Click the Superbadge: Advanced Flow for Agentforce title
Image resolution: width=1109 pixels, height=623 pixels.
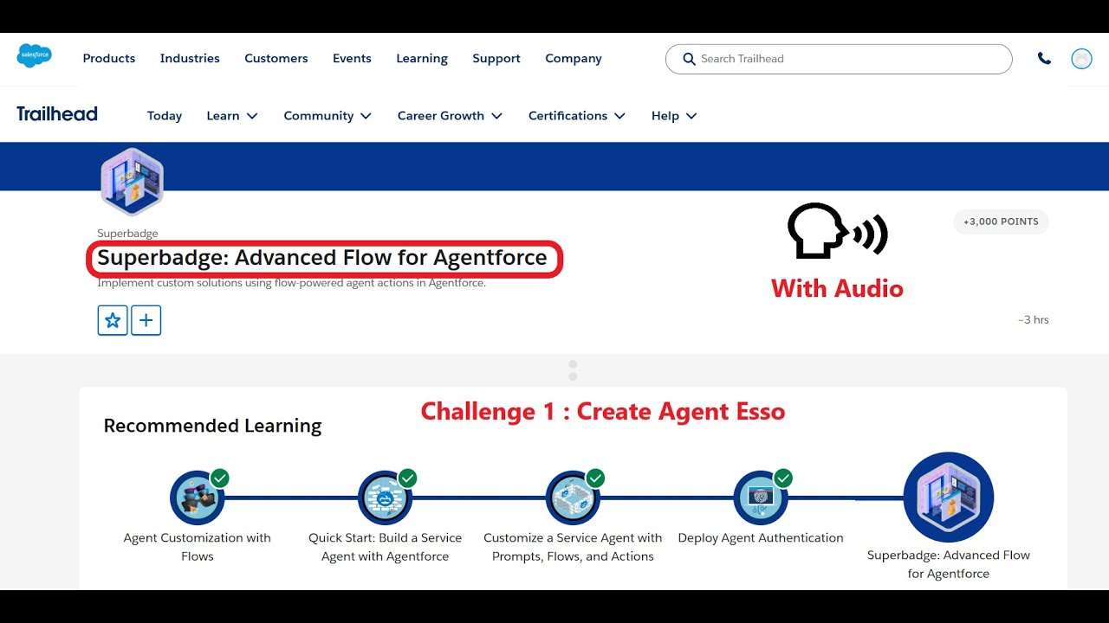point(322,258)
